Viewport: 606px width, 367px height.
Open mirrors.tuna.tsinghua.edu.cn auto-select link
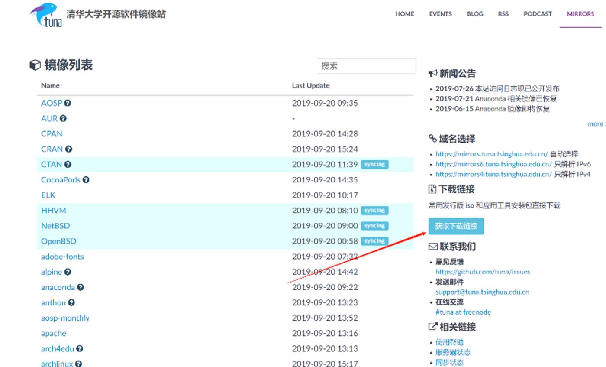(x=492, y=154)
